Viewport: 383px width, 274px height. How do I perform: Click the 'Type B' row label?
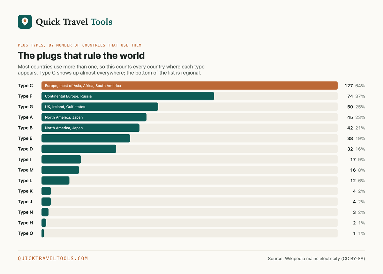(x=25, y=128)
